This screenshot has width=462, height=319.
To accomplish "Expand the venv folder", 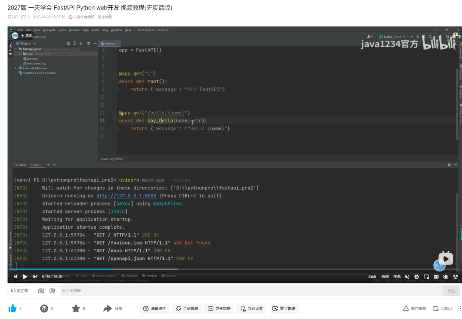I will coord(20,54).
